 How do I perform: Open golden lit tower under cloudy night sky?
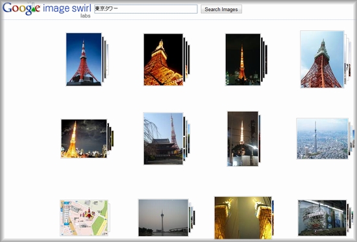pos(84,138)
